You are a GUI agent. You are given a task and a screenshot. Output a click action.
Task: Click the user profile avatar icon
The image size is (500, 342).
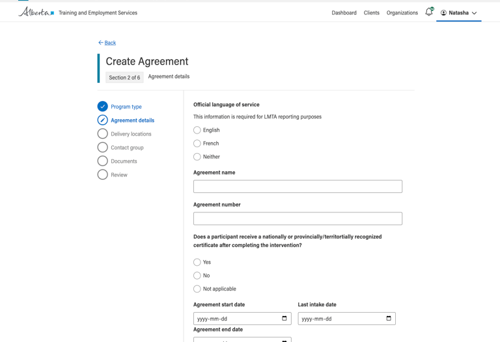click(x=443, y=13)
